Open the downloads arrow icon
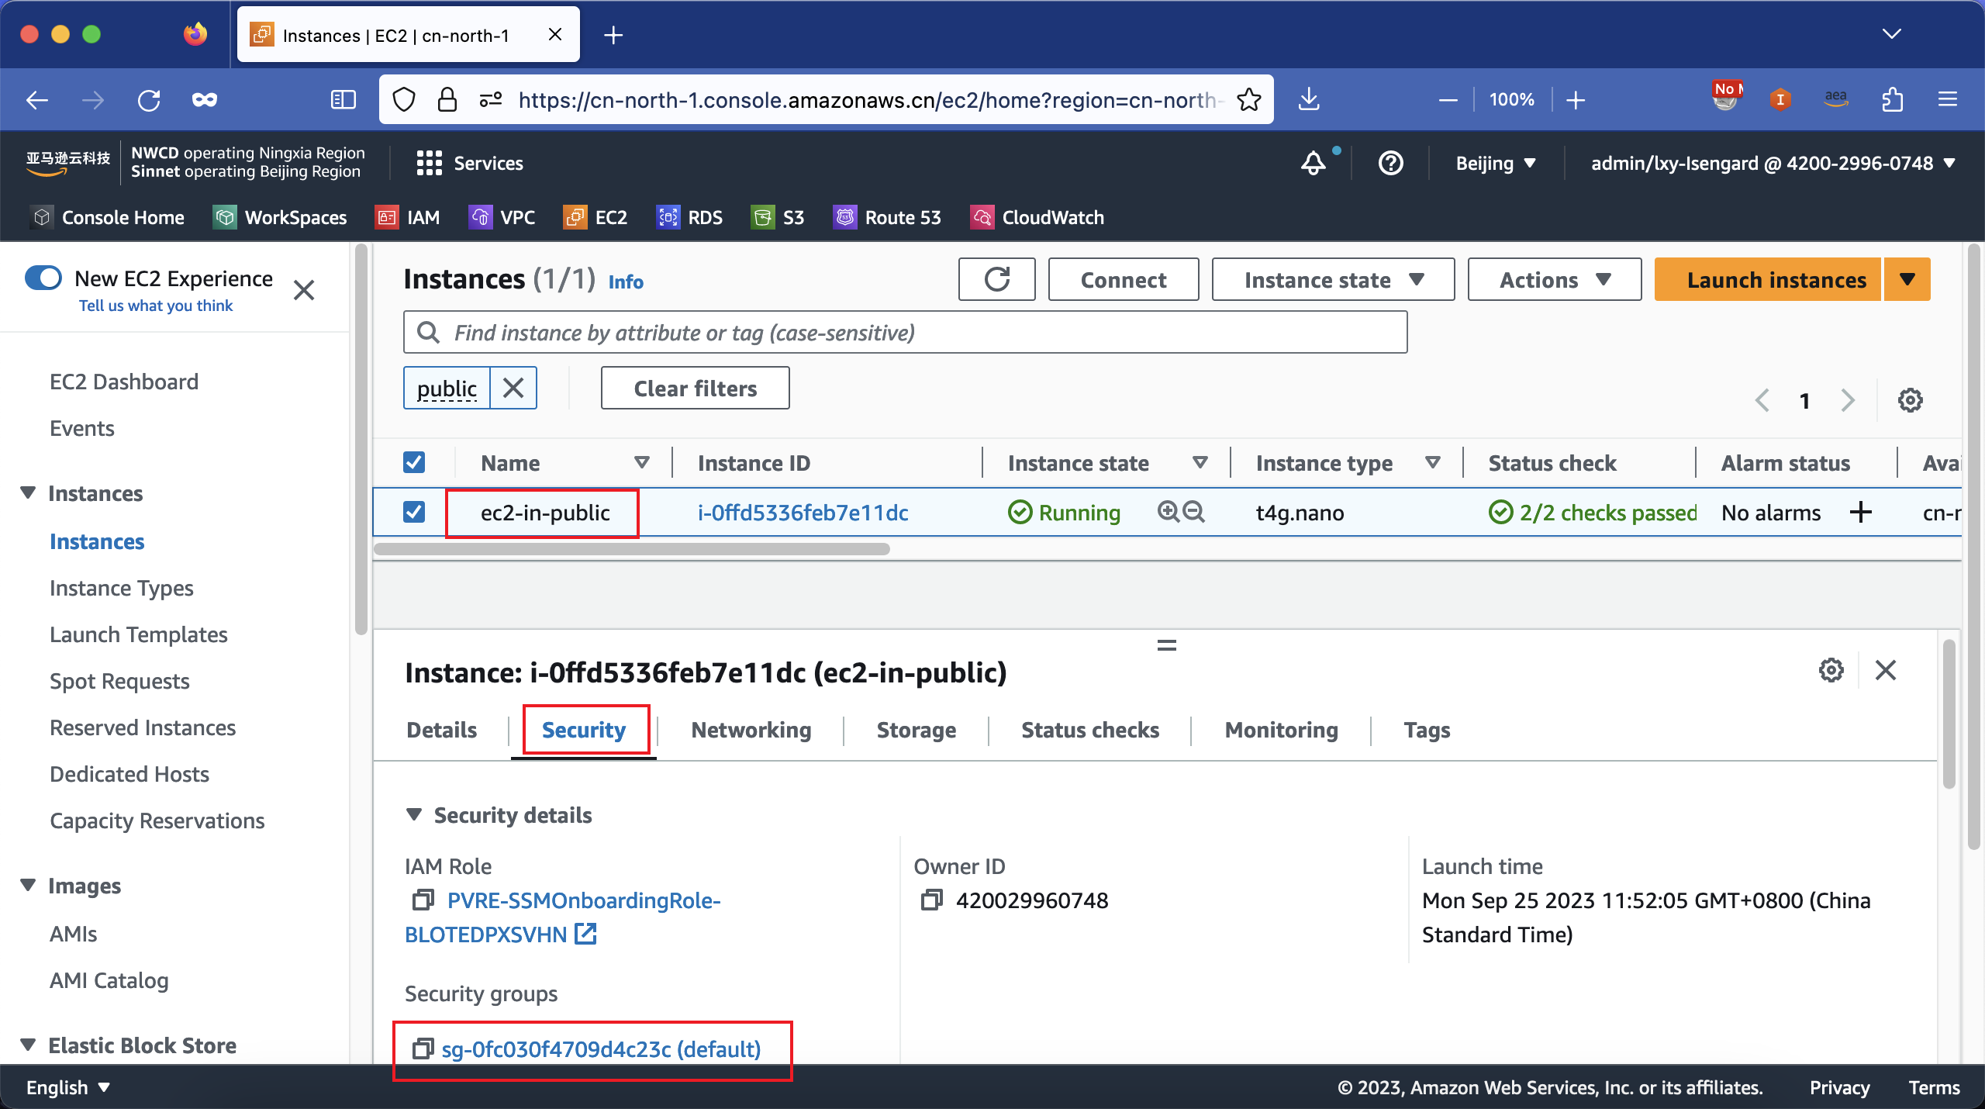1985x1109 pixels. (1309, 99)
